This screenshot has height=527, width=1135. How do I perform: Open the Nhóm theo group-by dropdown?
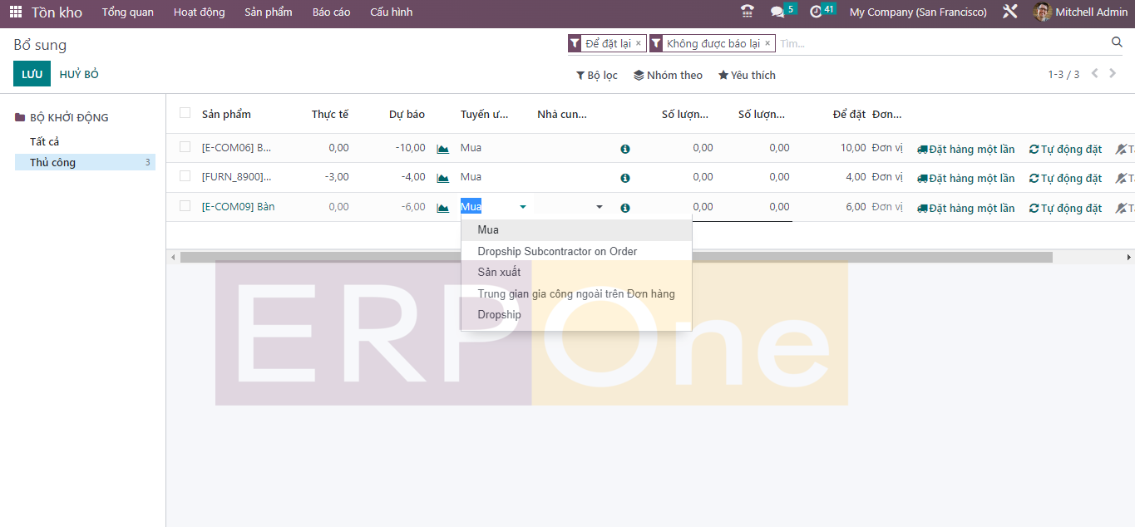668,75
